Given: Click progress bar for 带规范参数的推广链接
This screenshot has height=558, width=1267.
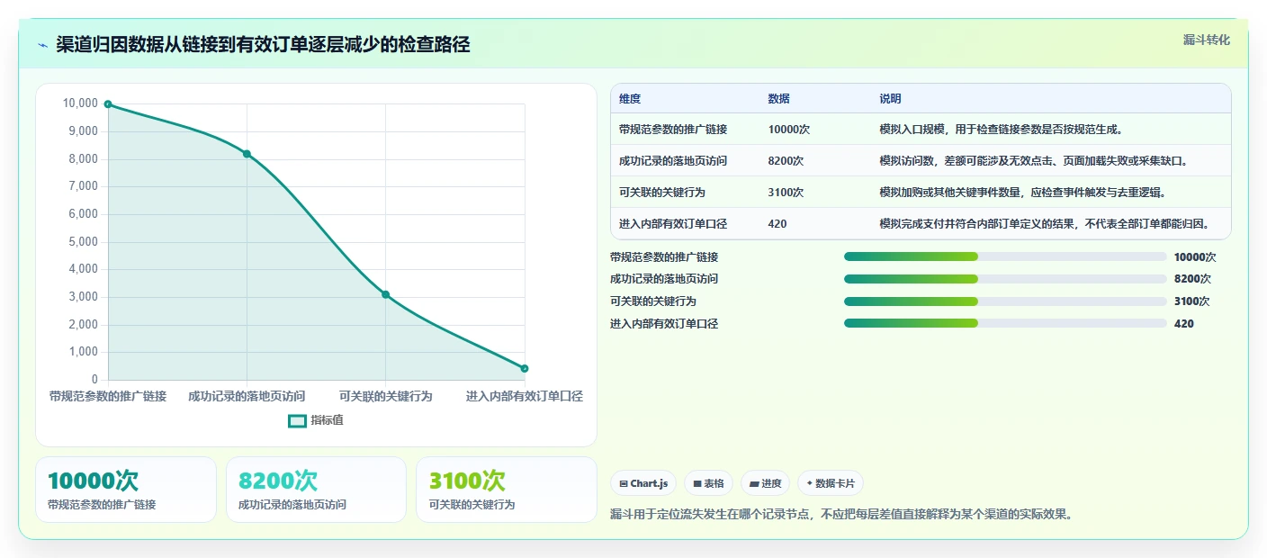Looking at the screenshot, I should pos(1005,256).
